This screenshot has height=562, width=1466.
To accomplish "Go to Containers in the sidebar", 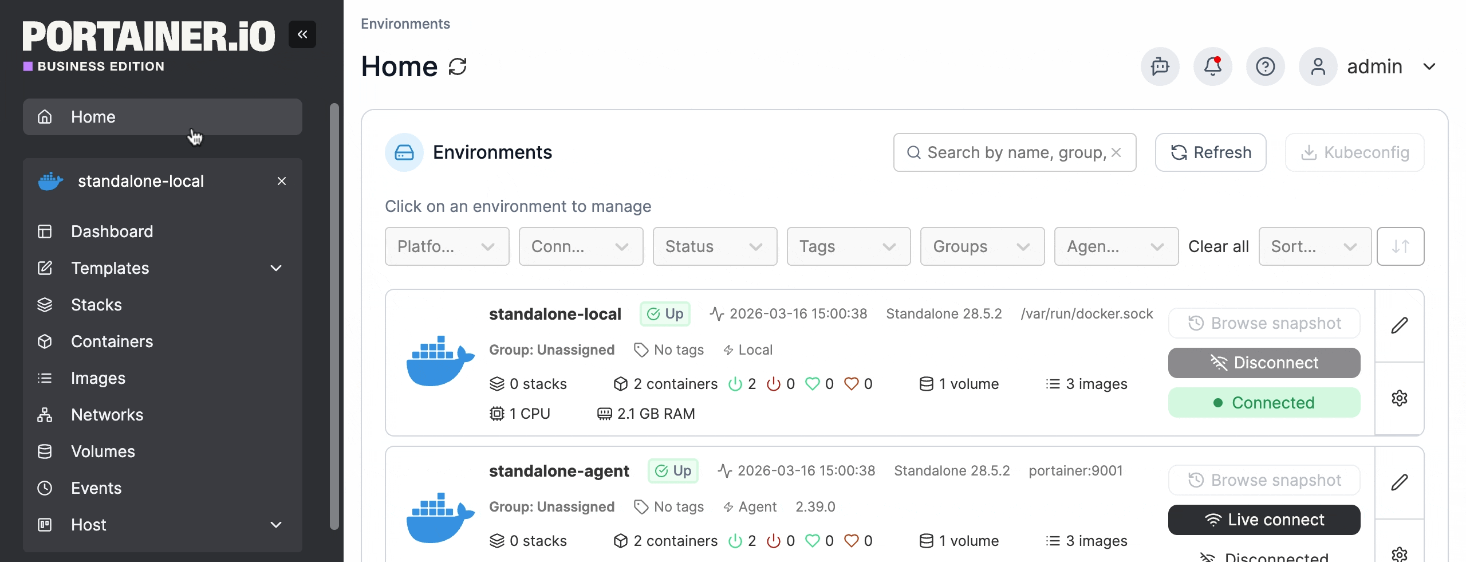I will click(x=112, y=341).
